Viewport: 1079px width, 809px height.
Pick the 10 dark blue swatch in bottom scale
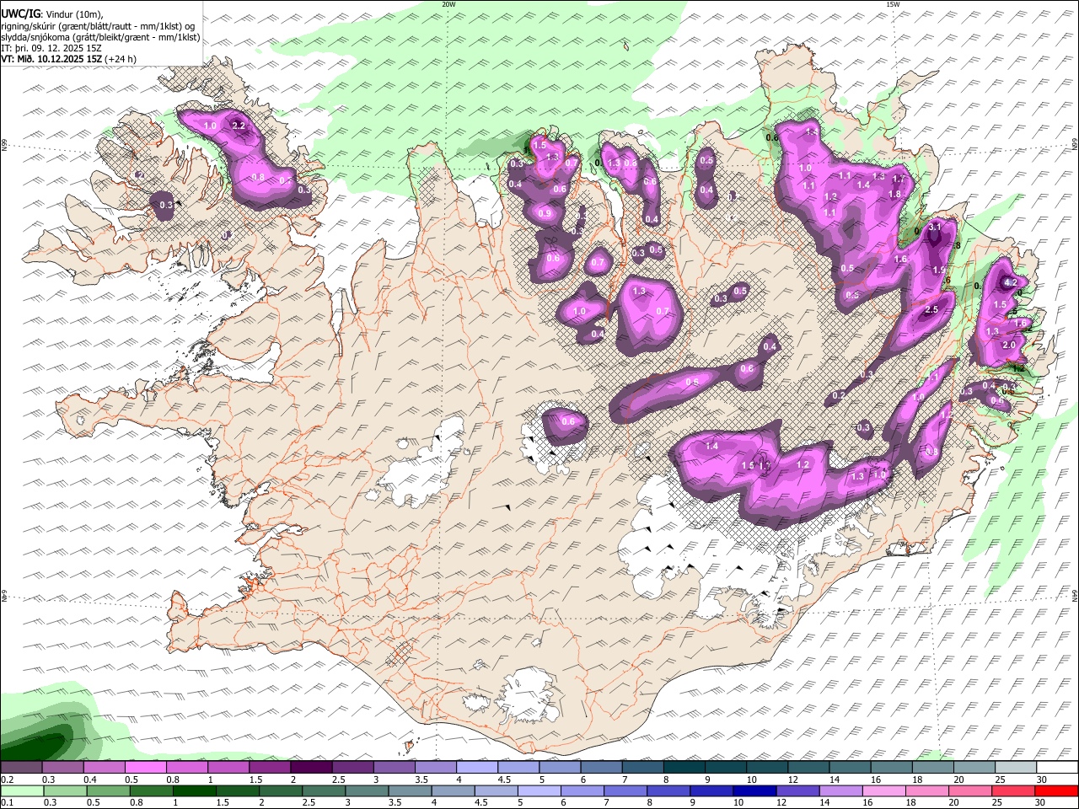753,790
